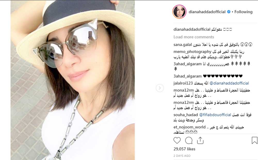258x160 pixels.
Task: Share the post using the share icon
Action: coord(200,141)
